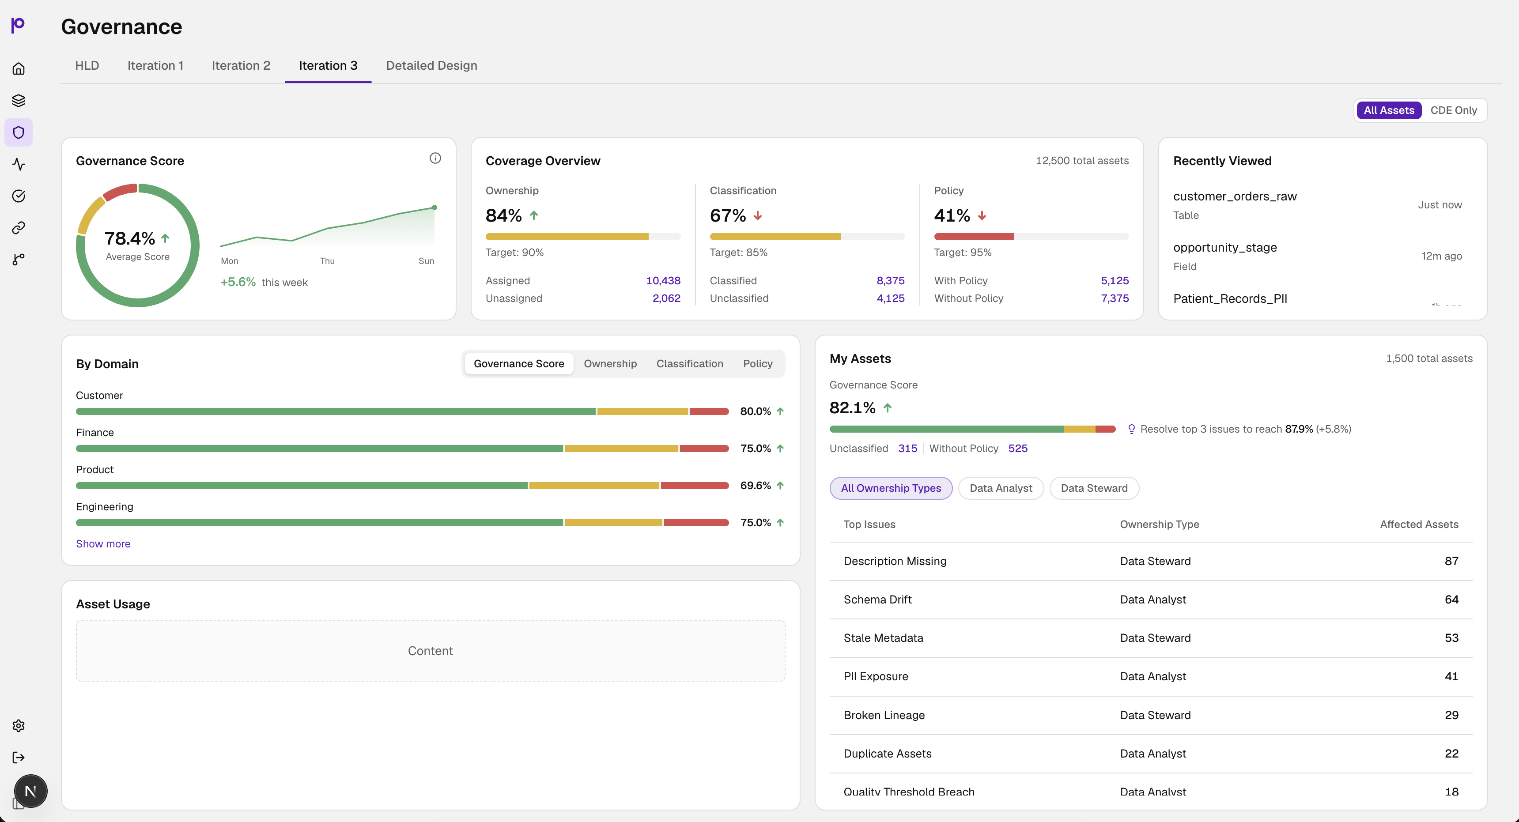Click the Ownership 84% up arrow
The width and height of the screenshot is (1519, 822).
coord(534,216)
